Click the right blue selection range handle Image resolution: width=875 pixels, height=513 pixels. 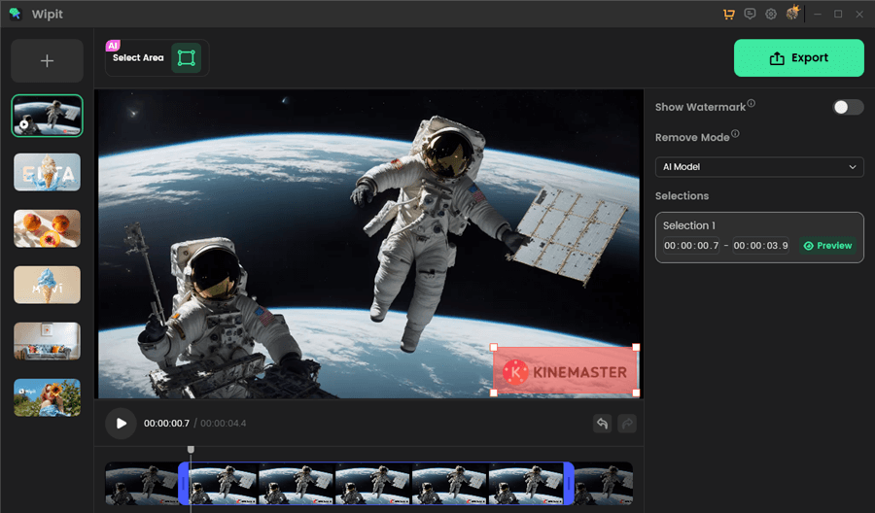coord(569,484)
